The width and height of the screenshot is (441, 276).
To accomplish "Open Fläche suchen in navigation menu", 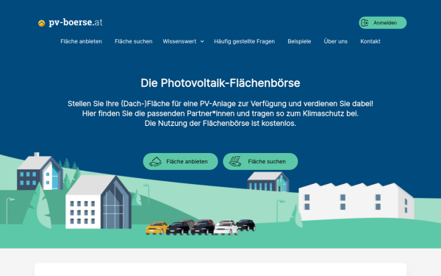I will point(134,41).
